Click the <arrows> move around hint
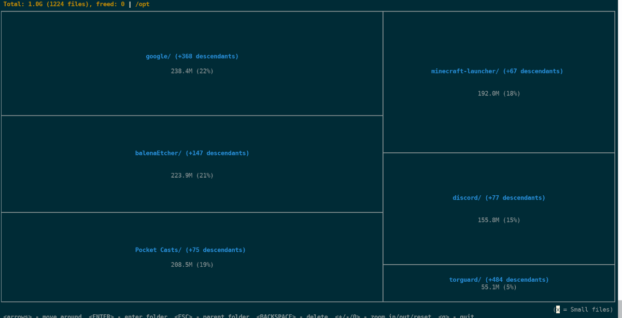 [x=43, y=316]
